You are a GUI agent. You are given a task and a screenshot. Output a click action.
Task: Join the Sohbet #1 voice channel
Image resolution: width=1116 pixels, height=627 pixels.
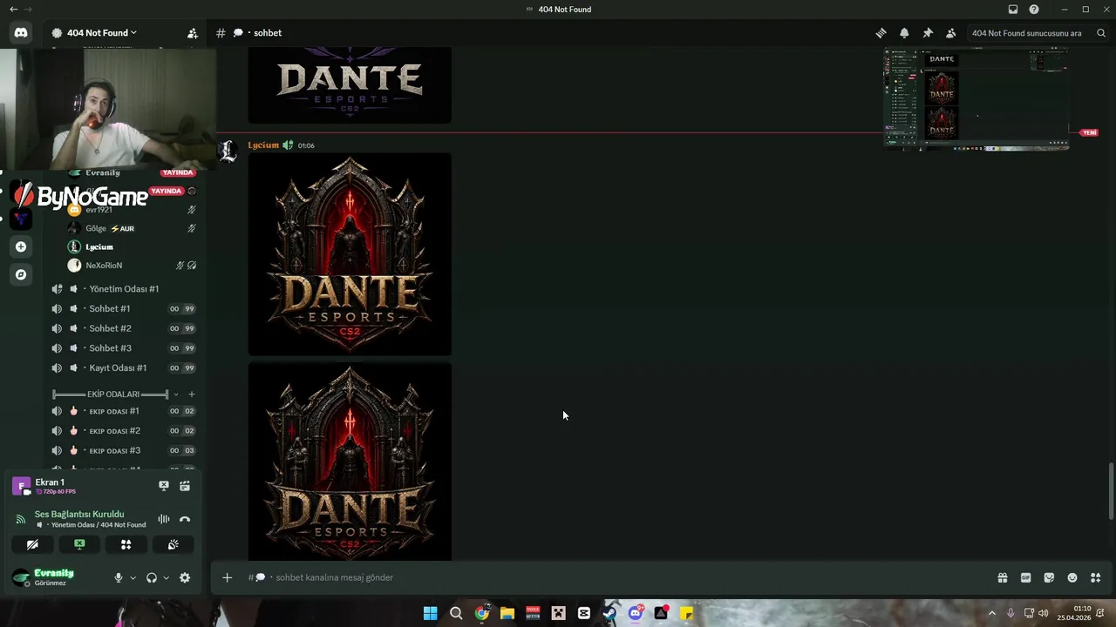tap(123, 309)
